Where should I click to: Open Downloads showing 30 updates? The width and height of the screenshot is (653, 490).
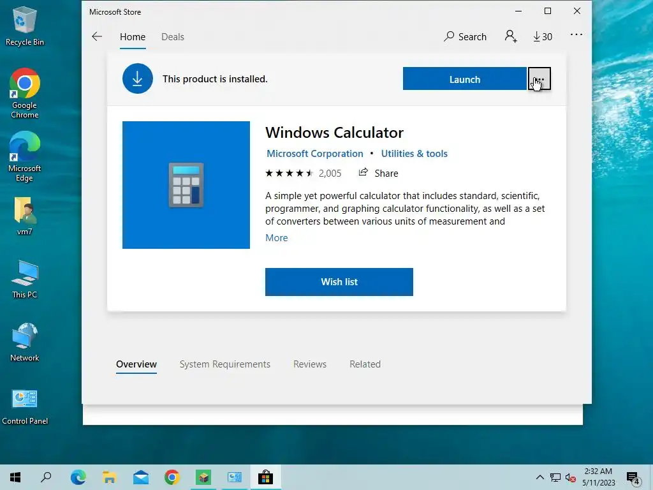click(543, 36)
